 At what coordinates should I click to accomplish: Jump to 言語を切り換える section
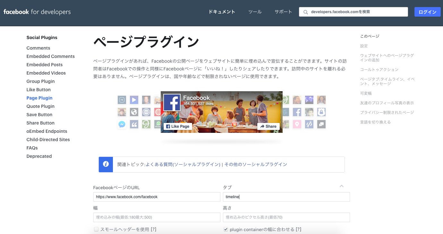click(375, 122)
